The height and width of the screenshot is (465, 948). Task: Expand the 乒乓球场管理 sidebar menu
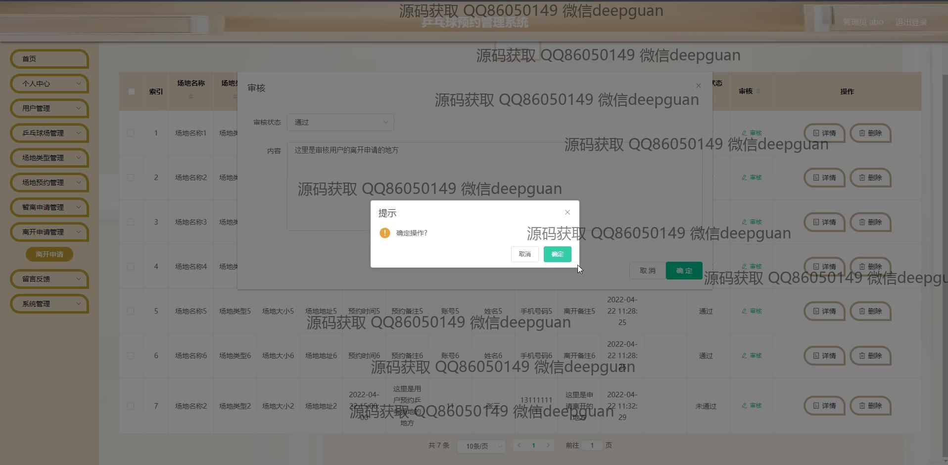pyautogui.click(x=49, y=133)
